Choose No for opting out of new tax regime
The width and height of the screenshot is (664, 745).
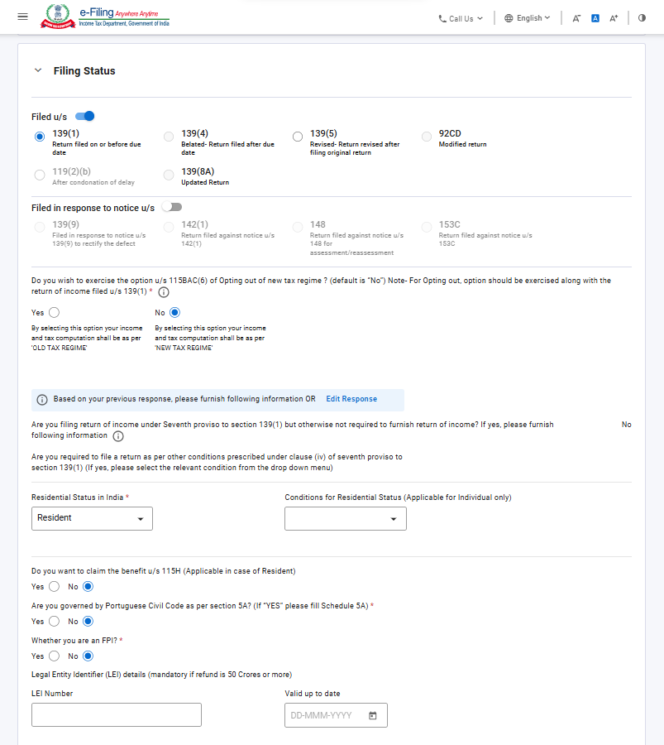(174, 313)
